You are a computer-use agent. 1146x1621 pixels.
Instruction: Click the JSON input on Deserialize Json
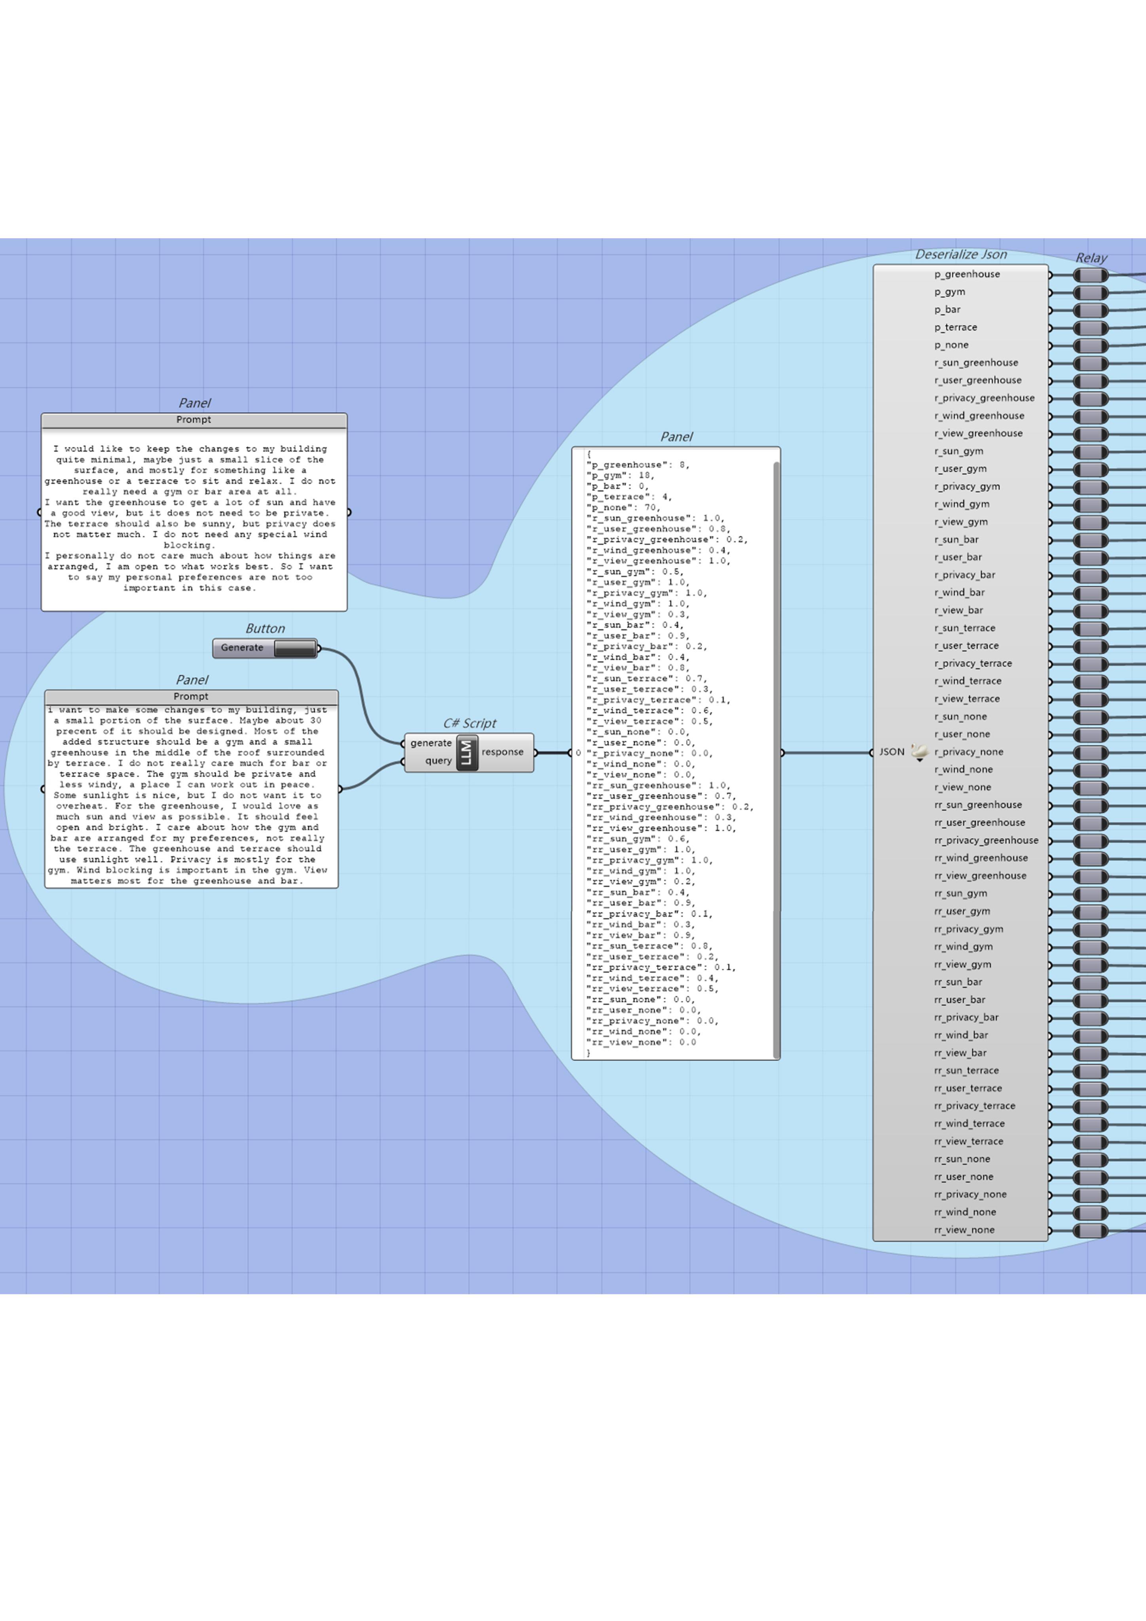click(891, 752)
